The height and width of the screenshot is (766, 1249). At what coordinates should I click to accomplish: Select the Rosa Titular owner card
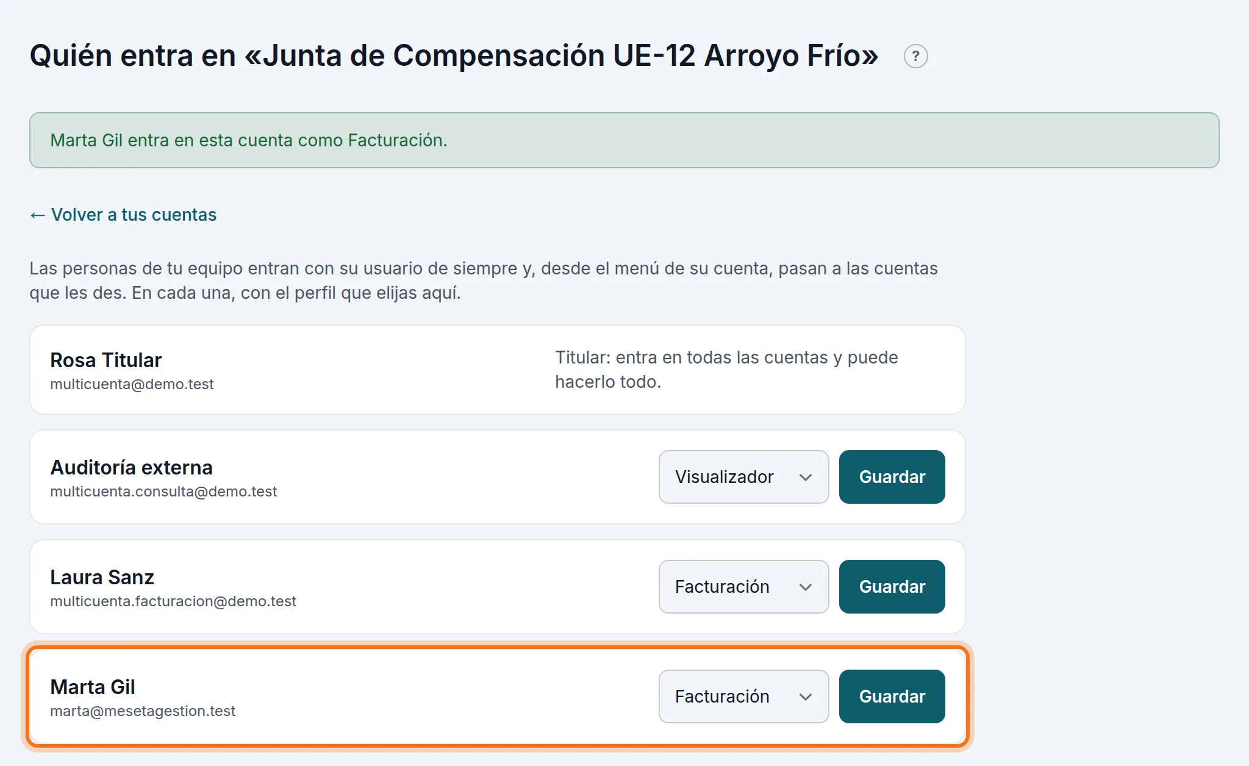coord(498,370)
